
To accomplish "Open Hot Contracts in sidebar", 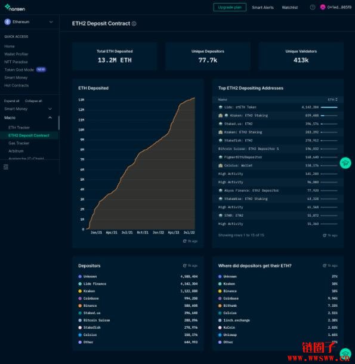I will [16, 85].
